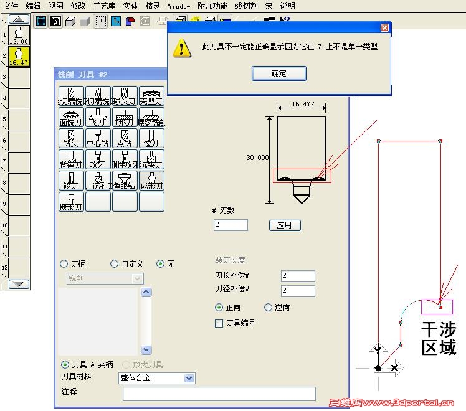Click the holder list scroll down arrow
Screen dimensions: 466x411
[146, 349]
